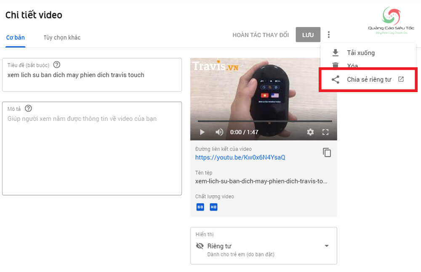Click into the Mô tả description field
Image resolution: width=421 pixels, height=272 pixels.
coord(92,148)
